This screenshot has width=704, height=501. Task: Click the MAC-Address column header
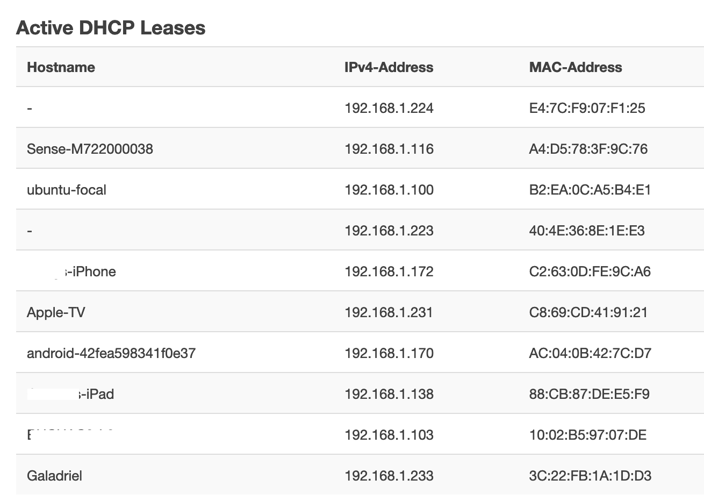click(x=576, y=67)
